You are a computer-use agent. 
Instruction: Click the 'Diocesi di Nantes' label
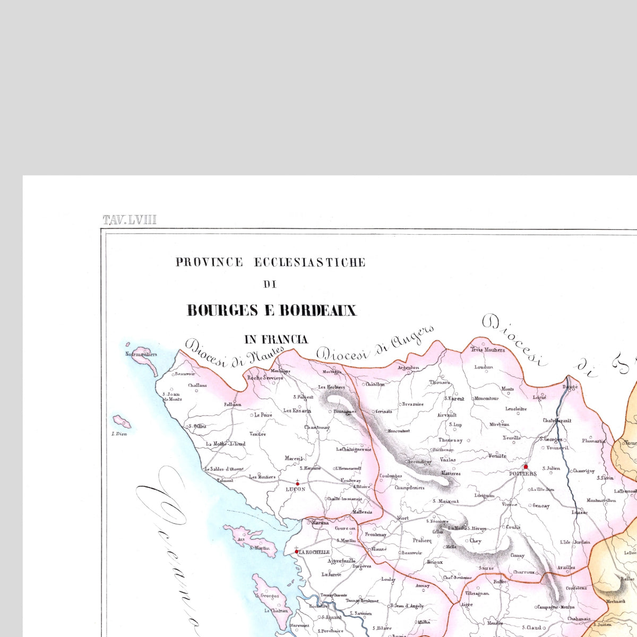[234, 353]
